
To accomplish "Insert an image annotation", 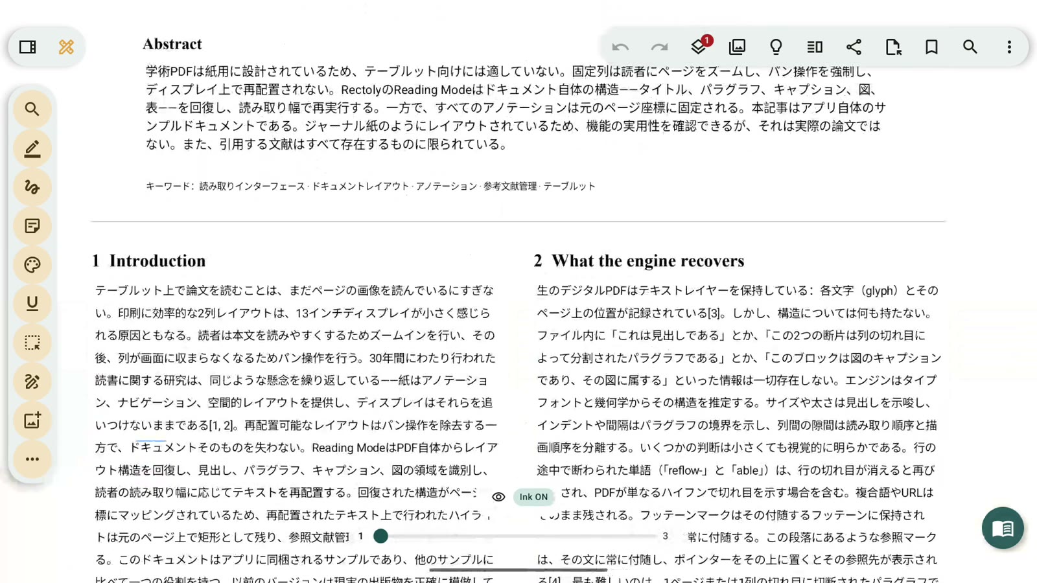I will tap(32, 420).
